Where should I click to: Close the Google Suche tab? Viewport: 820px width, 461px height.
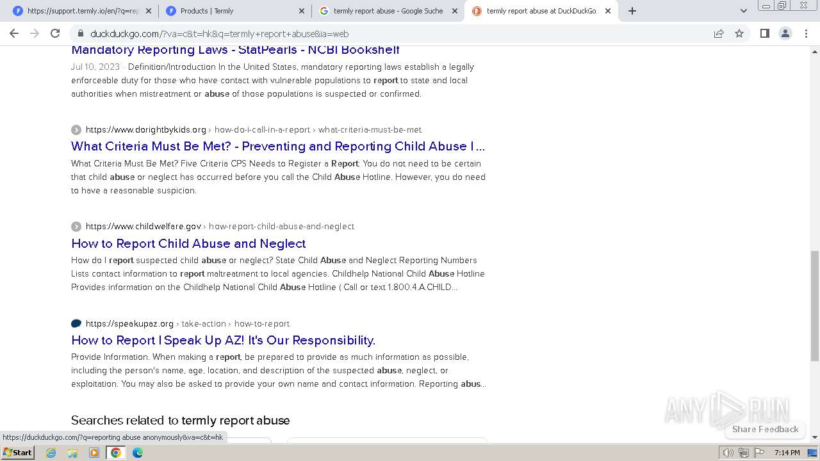click(455, 11)
